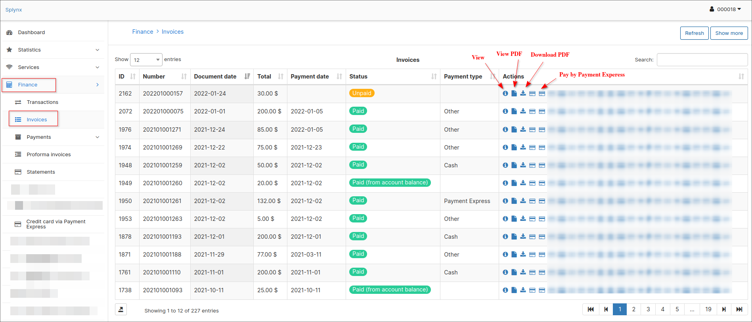The height and width of the screenshot is (322, 752).
Task: Jump to first page of invoices
Action: tap(591, 309)
